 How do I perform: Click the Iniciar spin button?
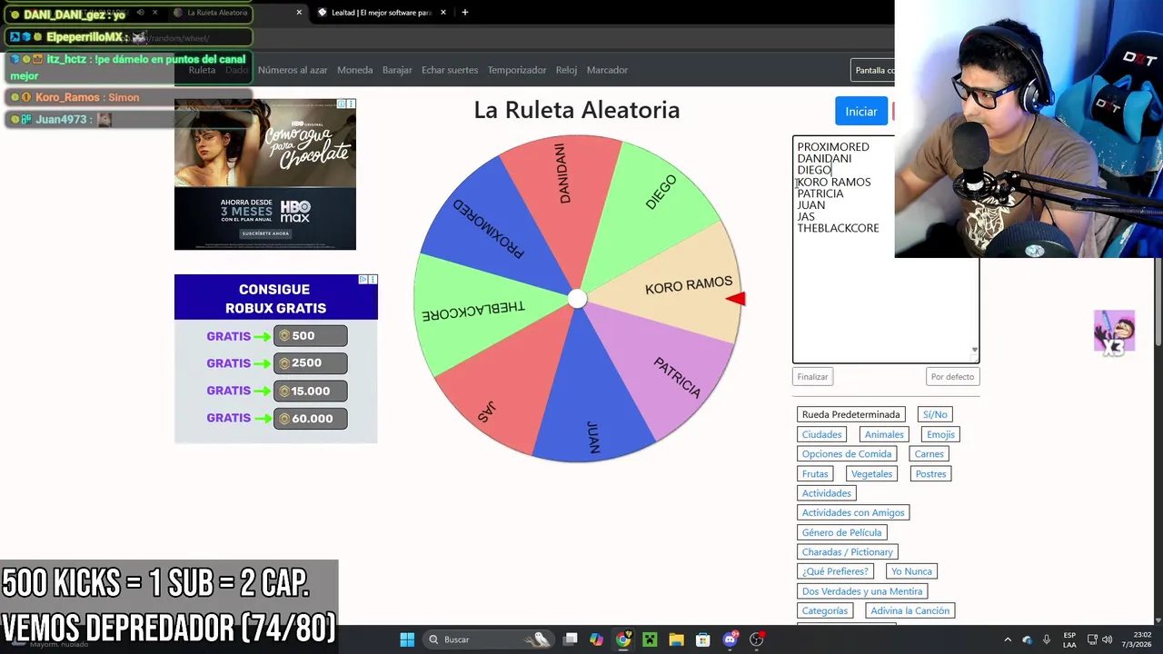pos(861,111)
